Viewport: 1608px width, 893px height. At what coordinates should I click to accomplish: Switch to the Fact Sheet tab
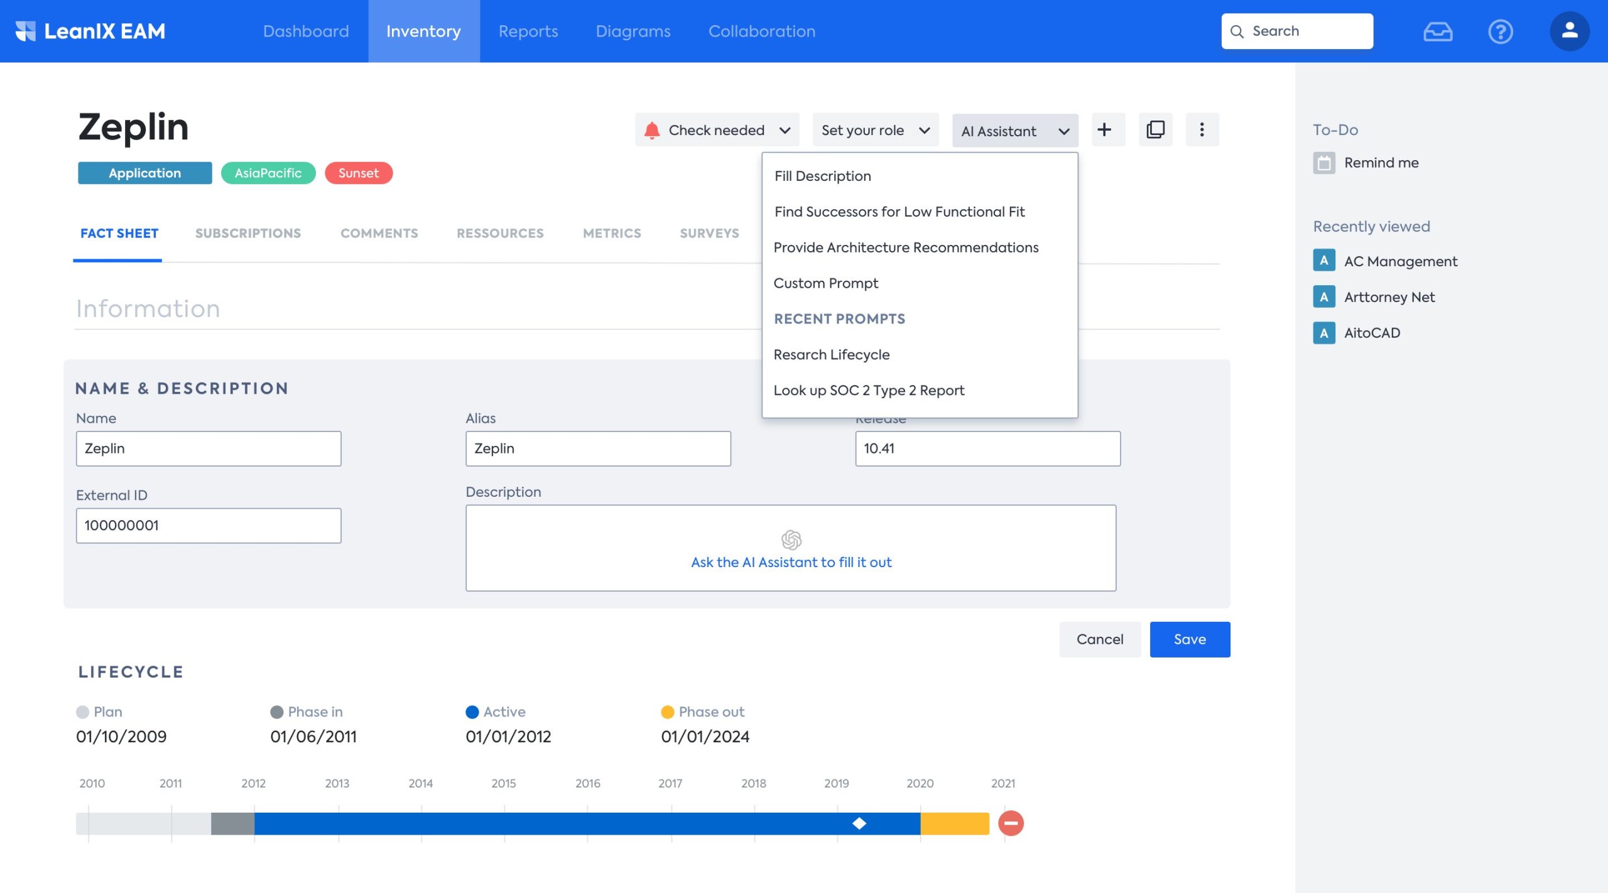point(119,233)
